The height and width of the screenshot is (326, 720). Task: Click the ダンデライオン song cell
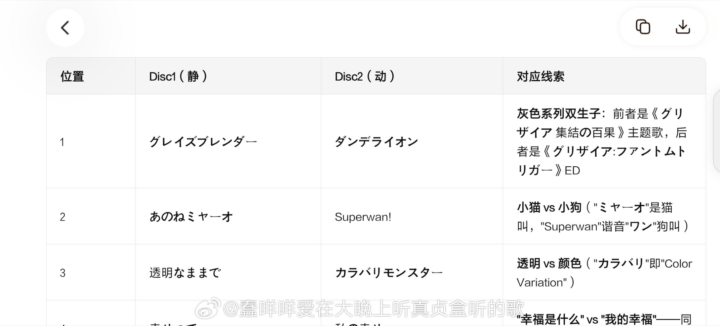pyautogui.click(x=376, y=142)
